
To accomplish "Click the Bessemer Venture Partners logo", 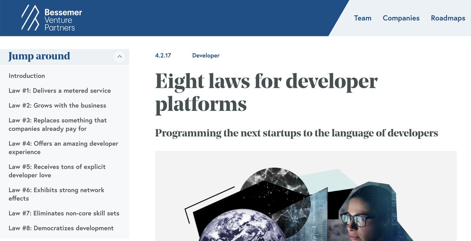I will [x=51, y=18].
